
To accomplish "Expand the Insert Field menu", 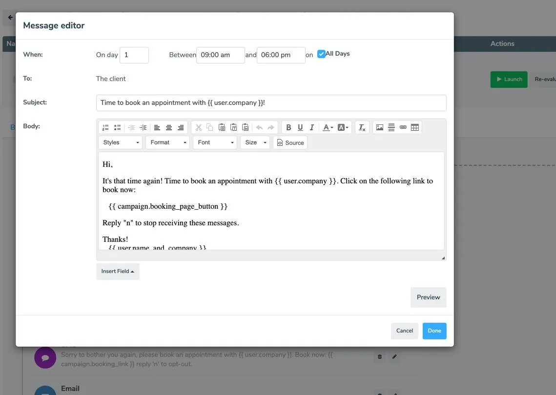I will 117,271.
